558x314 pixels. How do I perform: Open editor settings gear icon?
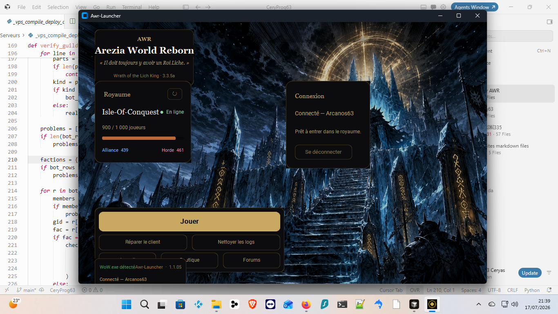point(443,7)
